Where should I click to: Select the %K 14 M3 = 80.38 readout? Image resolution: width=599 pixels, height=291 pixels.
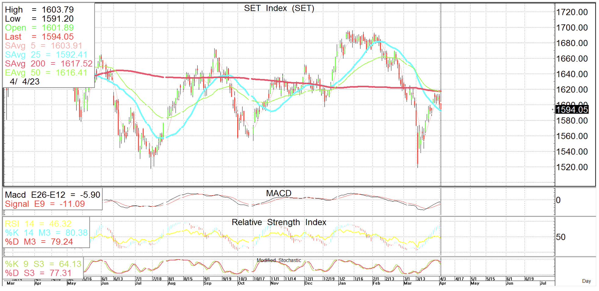(46, 233)
